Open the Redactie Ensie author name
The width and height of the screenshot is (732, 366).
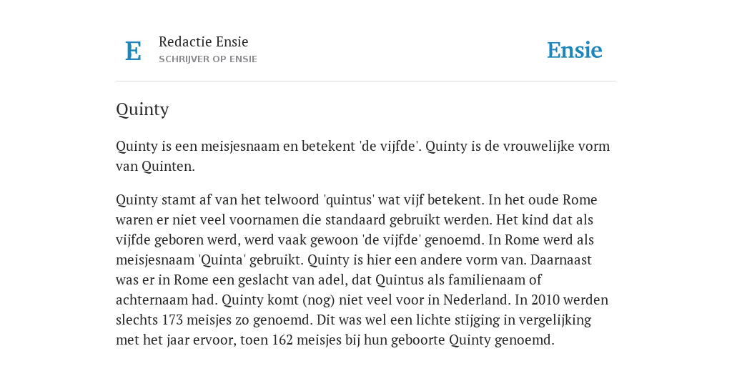pos(204,41)
